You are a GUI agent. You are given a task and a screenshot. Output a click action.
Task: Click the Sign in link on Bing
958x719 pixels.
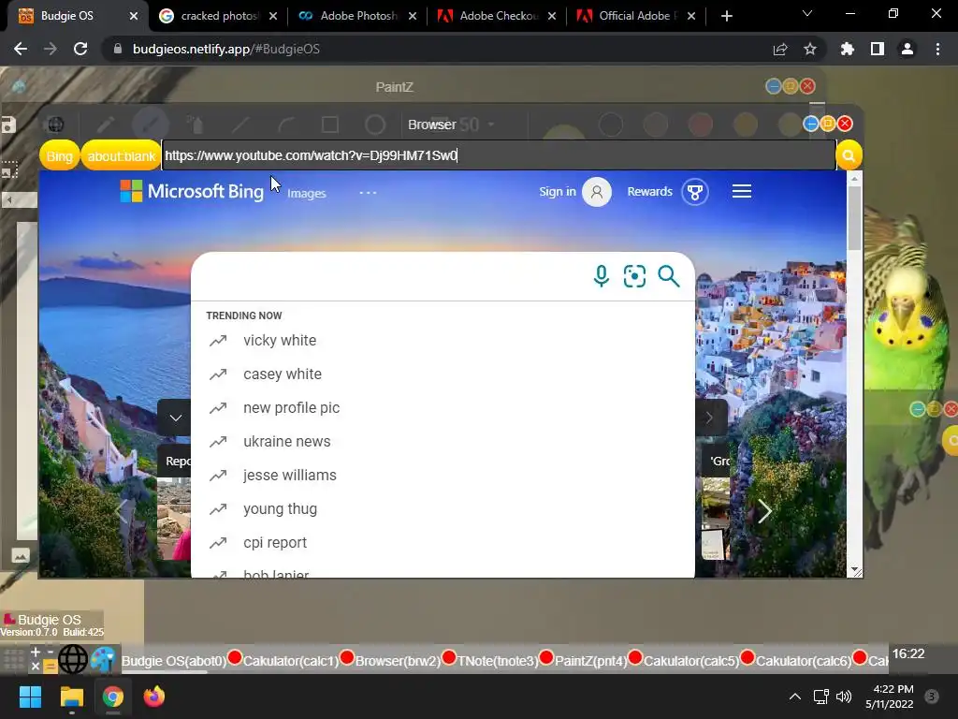click(x=558, y=191)
